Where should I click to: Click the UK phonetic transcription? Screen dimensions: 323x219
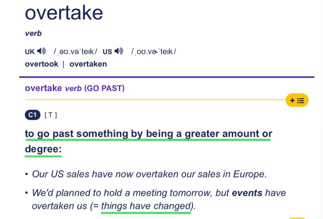tap(75, 52)
